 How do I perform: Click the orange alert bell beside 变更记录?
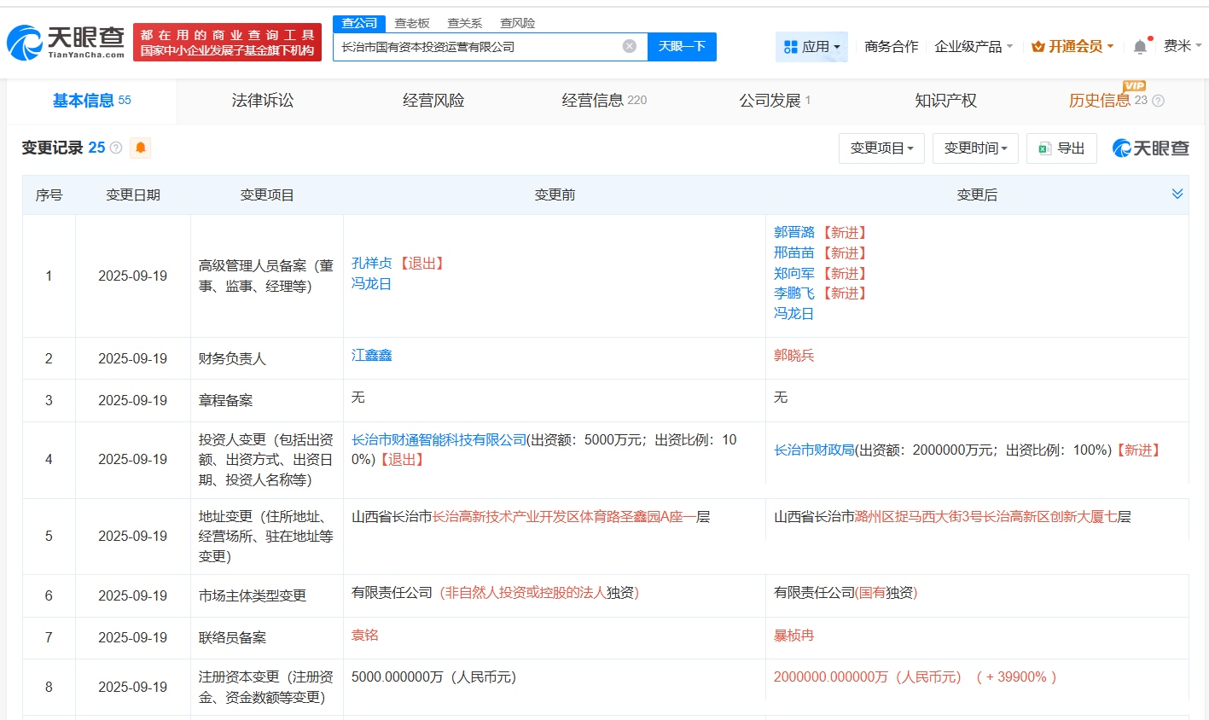point(139,147)
